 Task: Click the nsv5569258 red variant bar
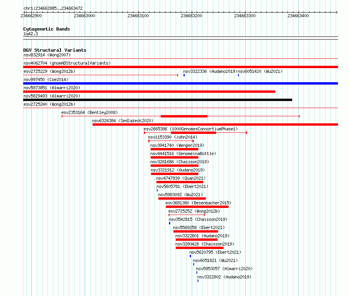coord(196,231)
